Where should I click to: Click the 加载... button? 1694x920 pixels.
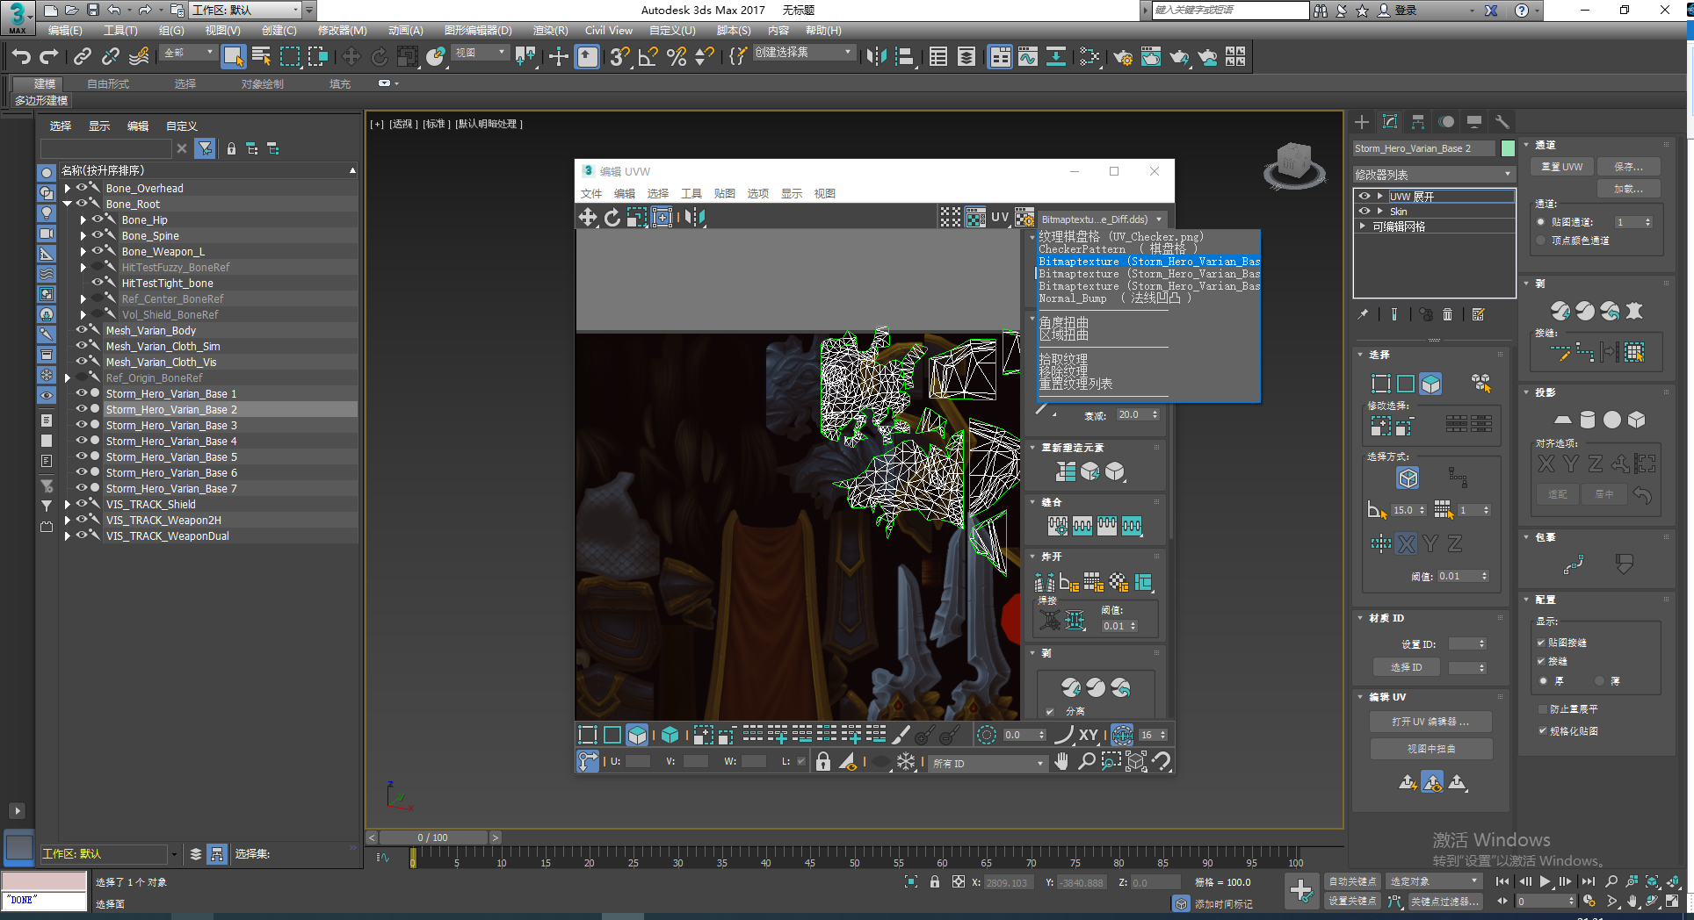[x=1628, y=189]
